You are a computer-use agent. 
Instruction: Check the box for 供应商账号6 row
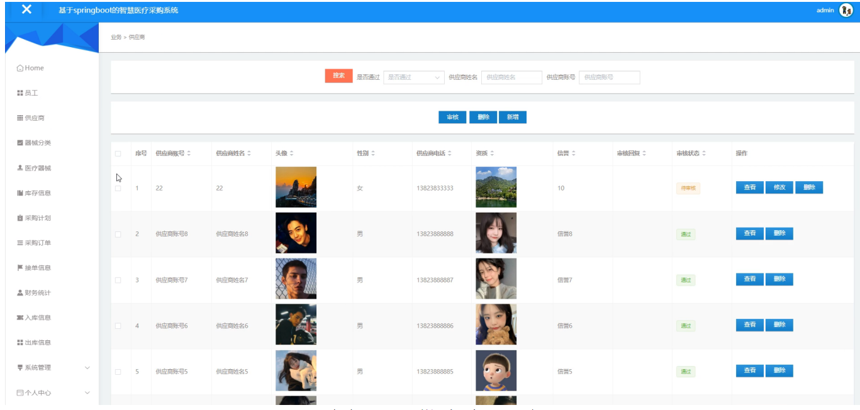pos(118,326)
